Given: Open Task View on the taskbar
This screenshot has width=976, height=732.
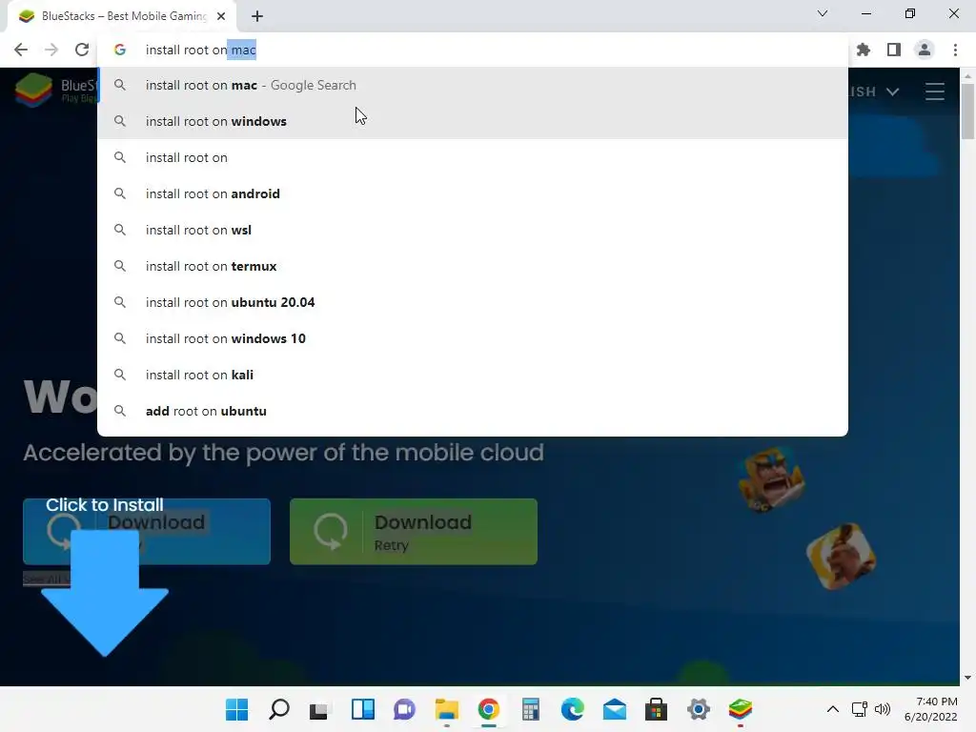Looking at the screenshot, I should point(318,709).
